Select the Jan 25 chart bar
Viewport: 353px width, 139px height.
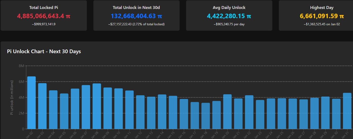click(282, 113)
